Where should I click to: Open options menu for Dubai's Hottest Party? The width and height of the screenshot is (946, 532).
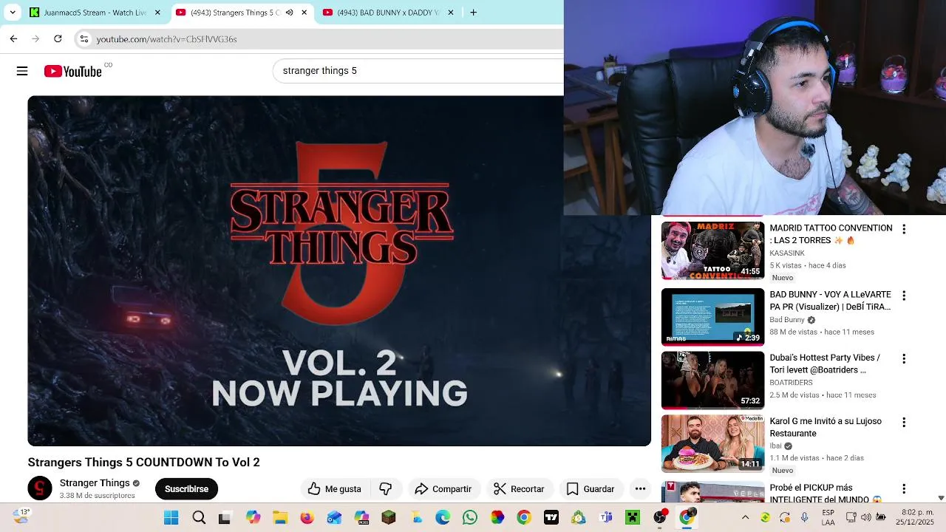pyautogui.click(x=903, y=358)
